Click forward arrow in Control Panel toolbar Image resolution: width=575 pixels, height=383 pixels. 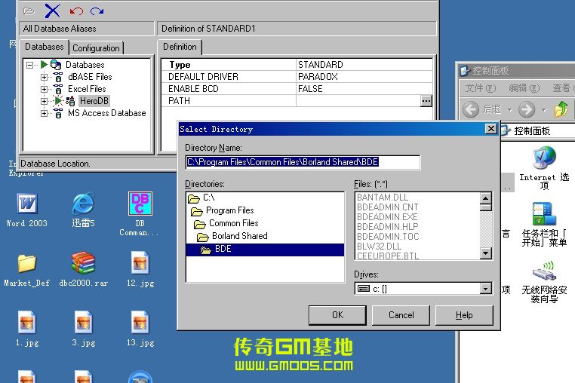coord(527,109)
